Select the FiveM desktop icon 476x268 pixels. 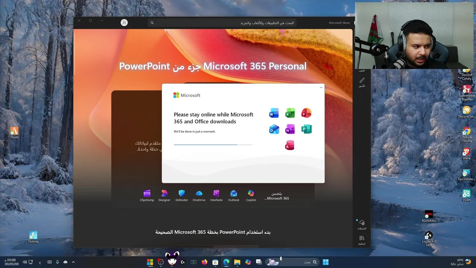(14, 133)
